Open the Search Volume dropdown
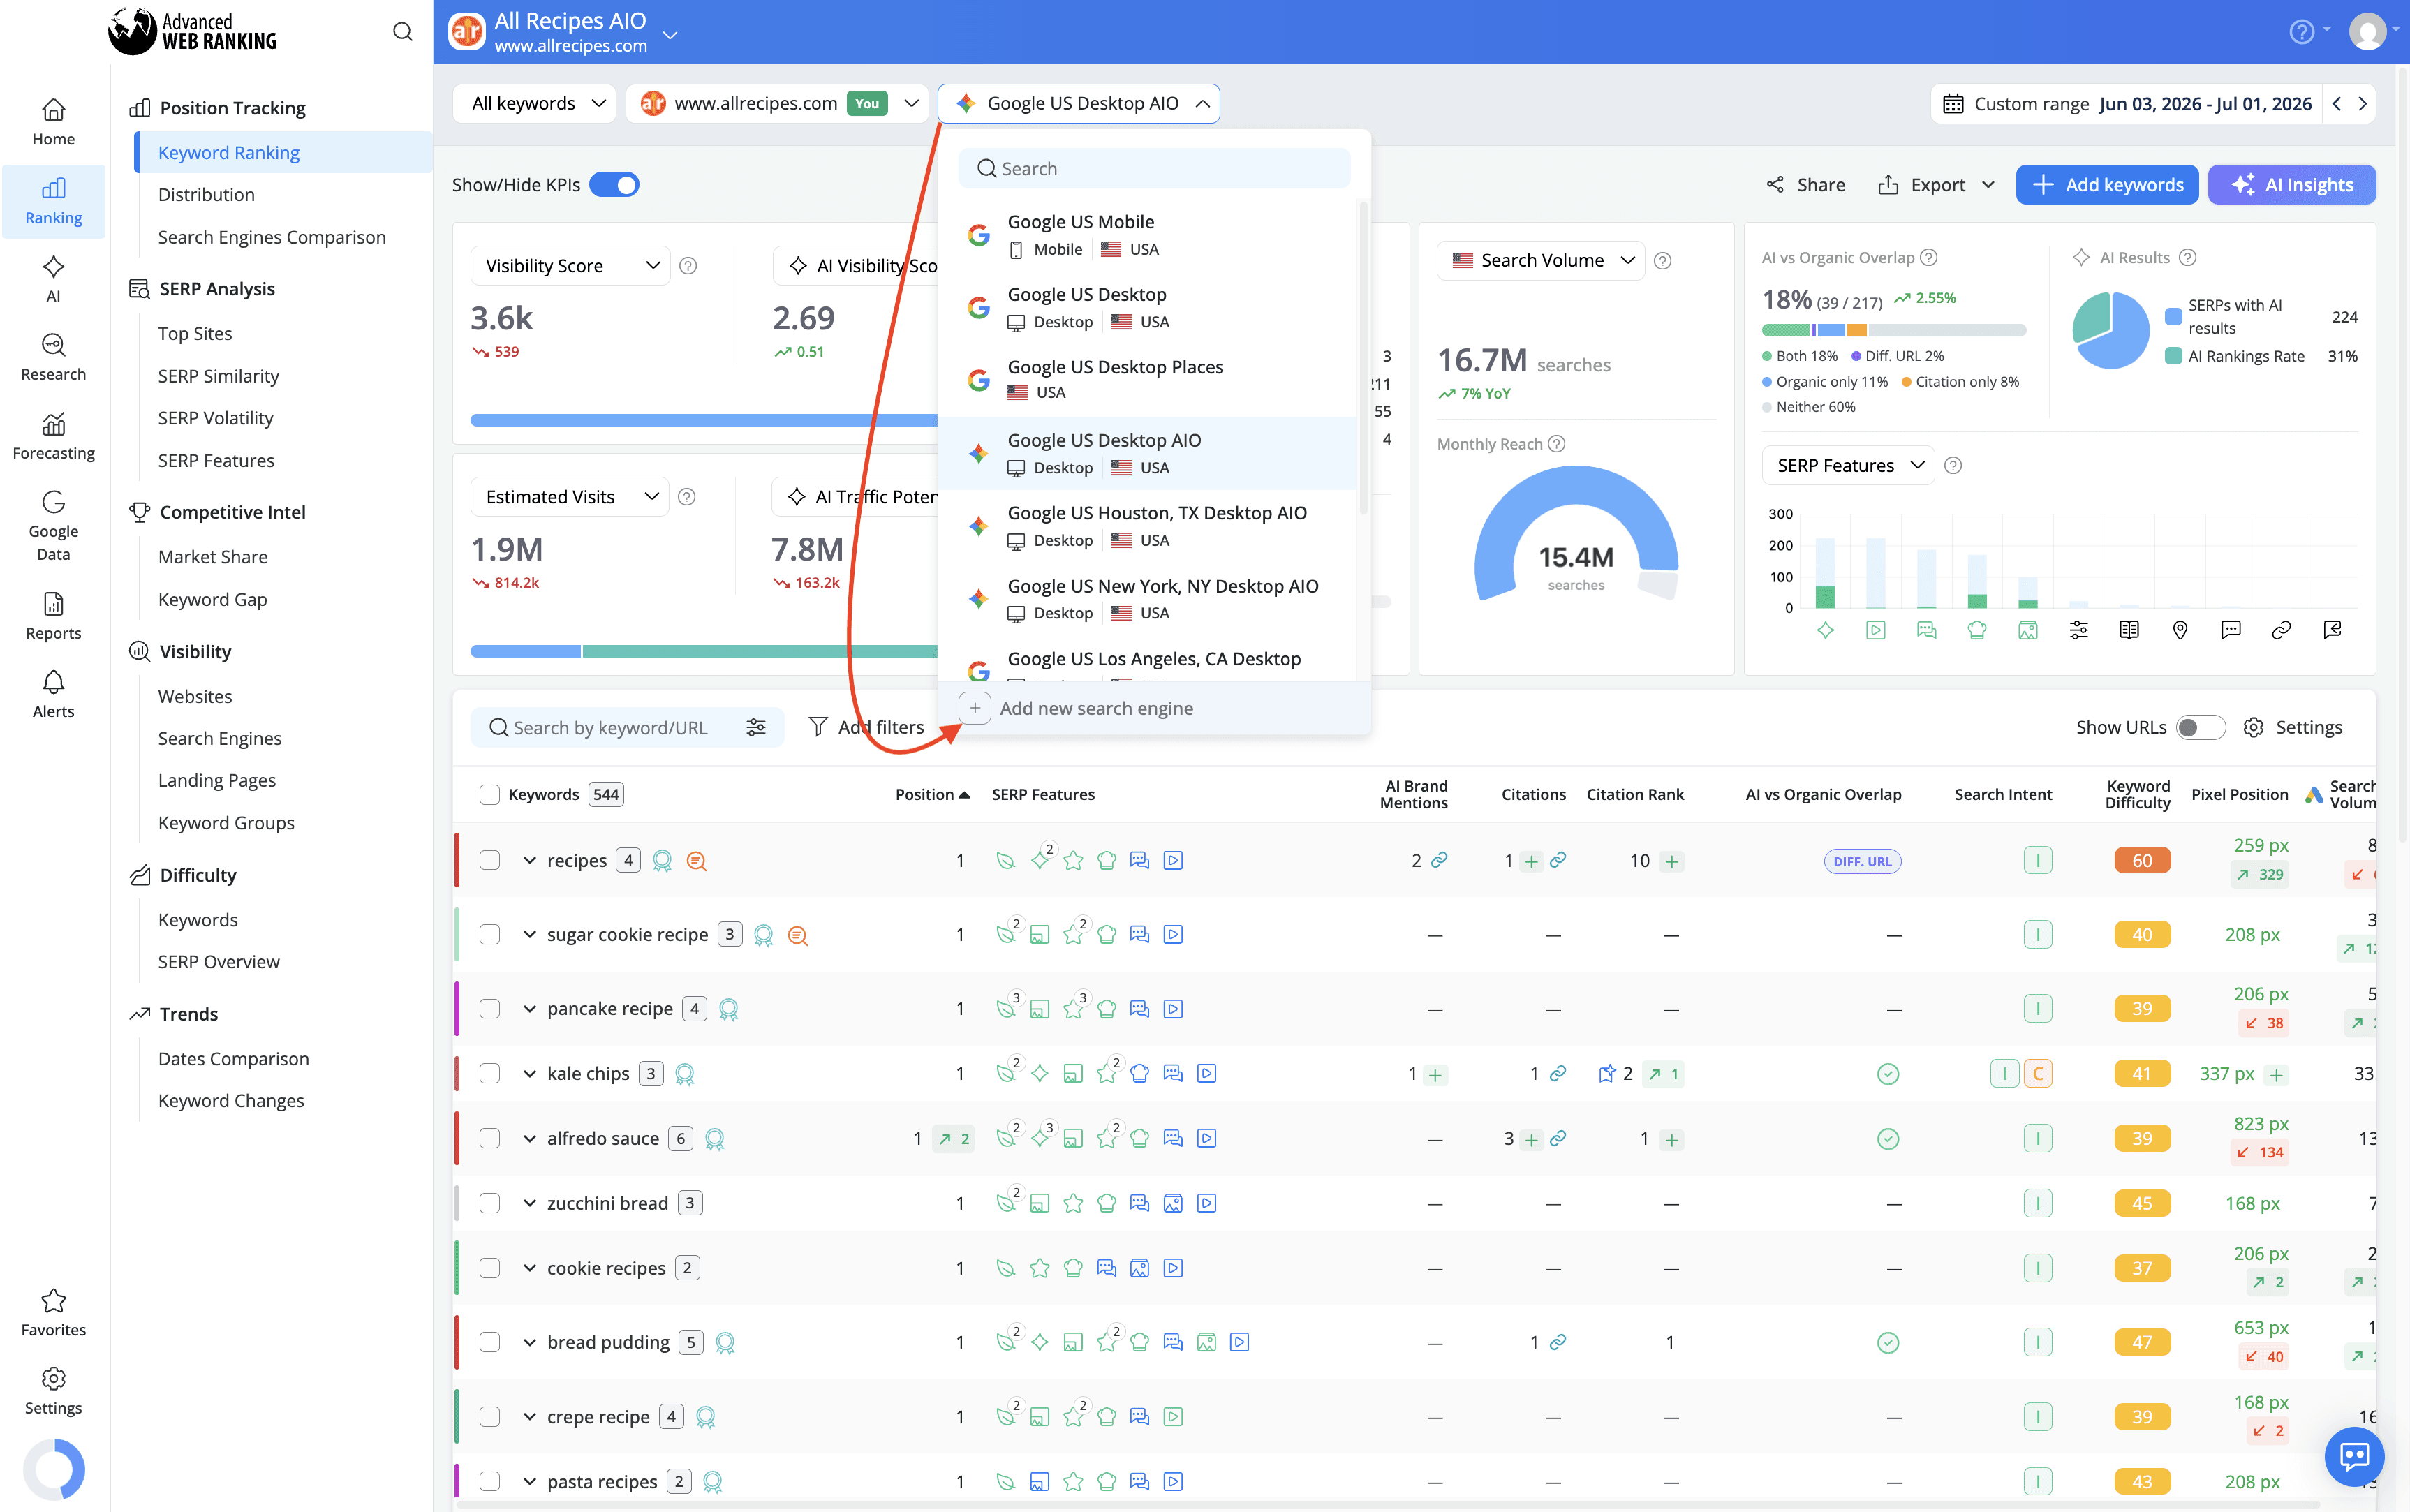 pyautogui.click(x=1542, y=260)
